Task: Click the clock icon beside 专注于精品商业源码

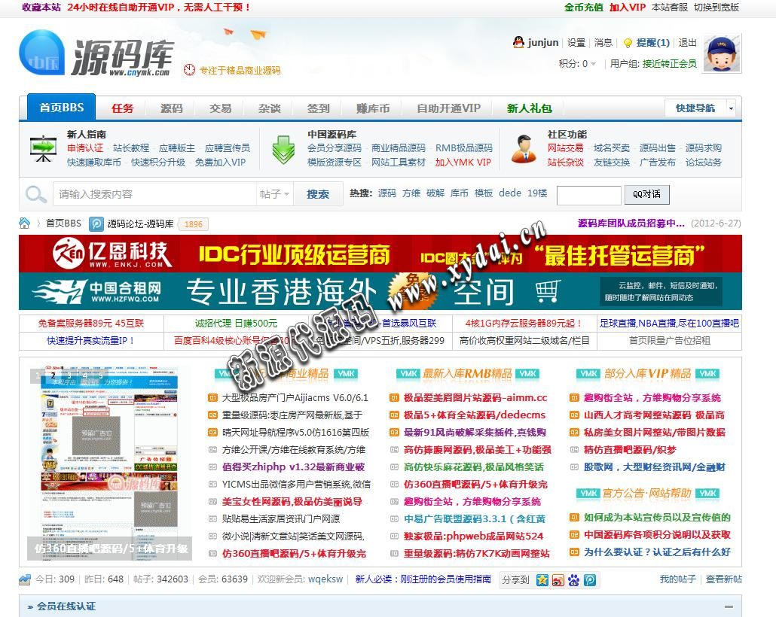Action: pyautogui.click(x=189, y=70)
